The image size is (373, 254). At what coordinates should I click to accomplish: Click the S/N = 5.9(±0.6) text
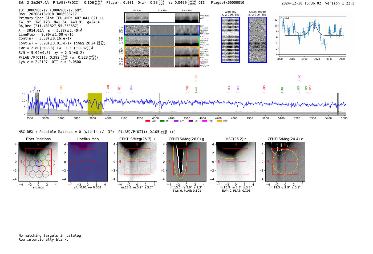point(34,53)
